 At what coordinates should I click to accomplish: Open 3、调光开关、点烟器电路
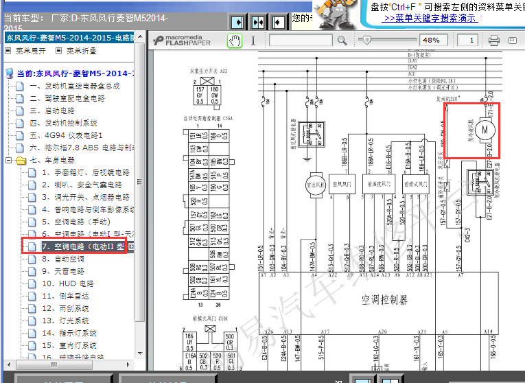coord(86,197)
